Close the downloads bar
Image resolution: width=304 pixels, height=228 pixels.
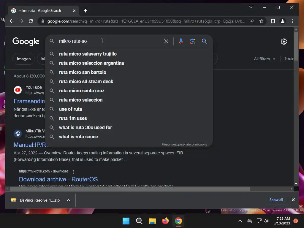293,200
